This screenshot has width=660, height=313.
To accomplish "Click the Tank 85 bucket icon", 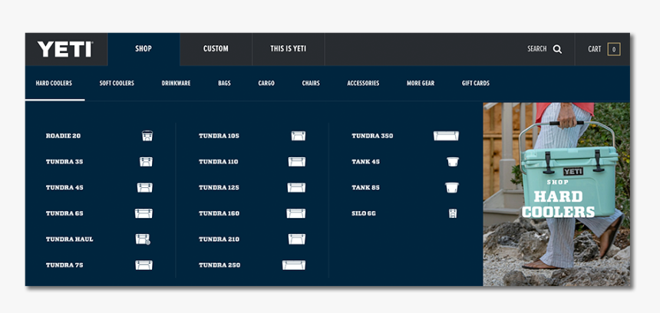I will point(452,188).
